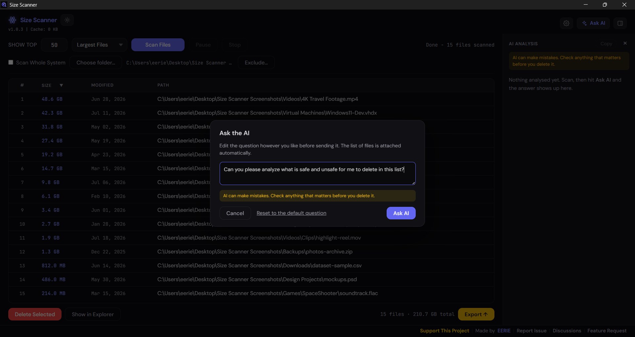Enable Scan Whole System checkbox
635x337 pixels.
point(11,62)
